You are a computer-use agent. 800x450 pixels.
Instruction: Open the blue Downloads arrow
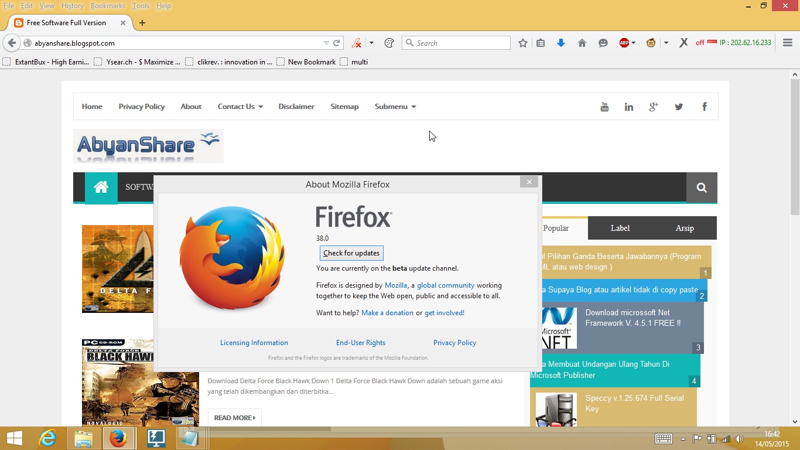(x=561, y=43)
